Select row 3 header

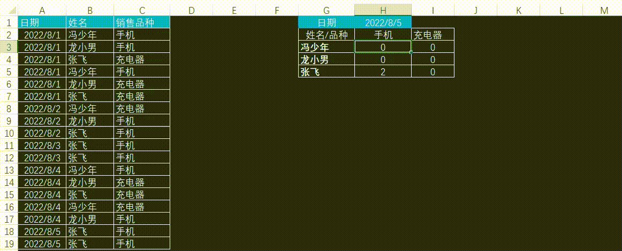pyautogui.click(x=9, y=47)
